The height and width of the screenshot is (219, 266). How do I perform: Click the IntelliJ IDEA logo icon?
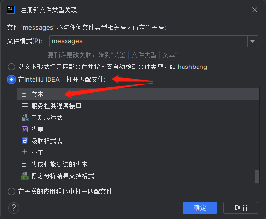click(11, 10)
